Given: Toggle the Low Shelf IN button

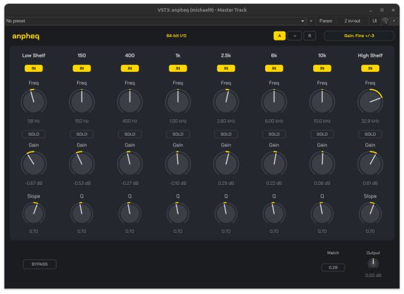Looking at the screenshot, I should point(33,69).
